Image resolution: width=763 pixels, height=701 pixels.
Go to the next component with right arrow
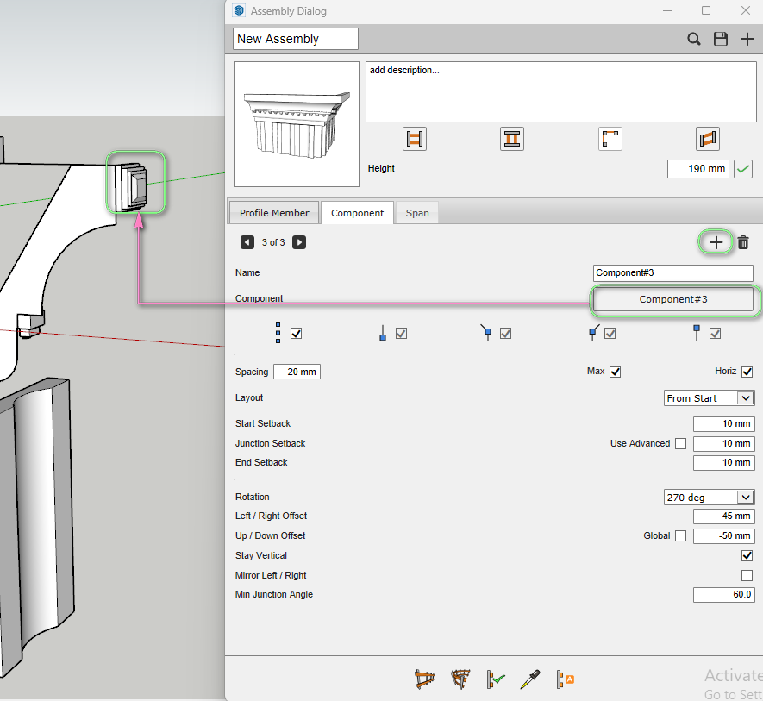pyautogui.click(x=299, y=243)
